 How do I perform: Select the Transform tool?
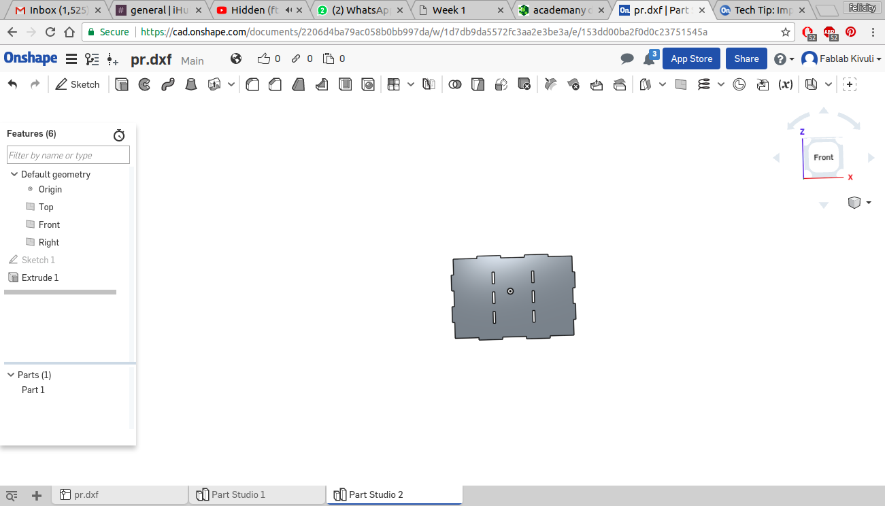501,84
